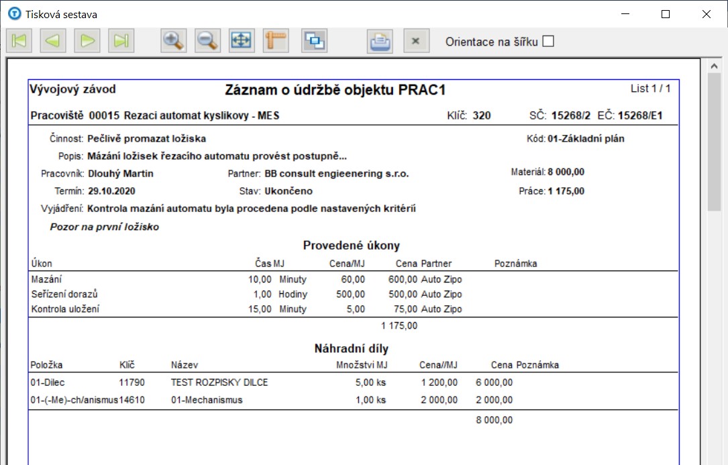Click the Náhradní díly section heading
Image resolution: width=728 pixels, height=465 pixels.
pos(351,349)
